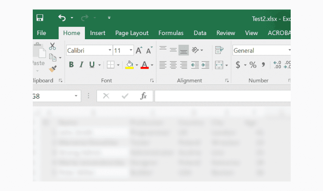The image size is (323, 191).
Task: Increase font size with large A icon
Action: 138,50
